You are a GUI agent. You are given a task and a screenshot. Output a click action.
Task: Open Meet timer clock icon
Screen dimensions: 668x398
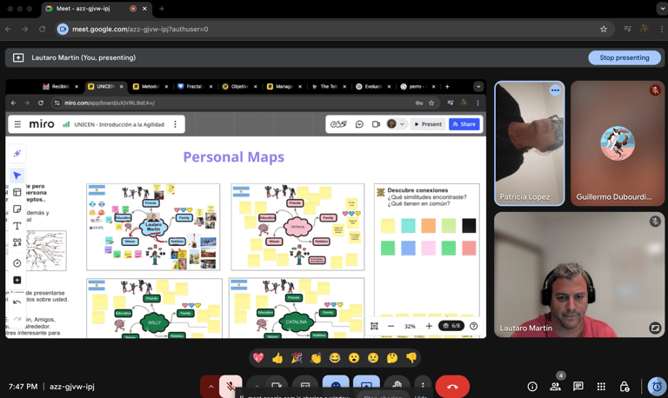[x=657, y=387]
